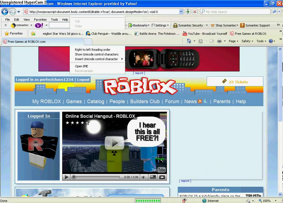Open Club Penguin favorite link

[109, 34]
